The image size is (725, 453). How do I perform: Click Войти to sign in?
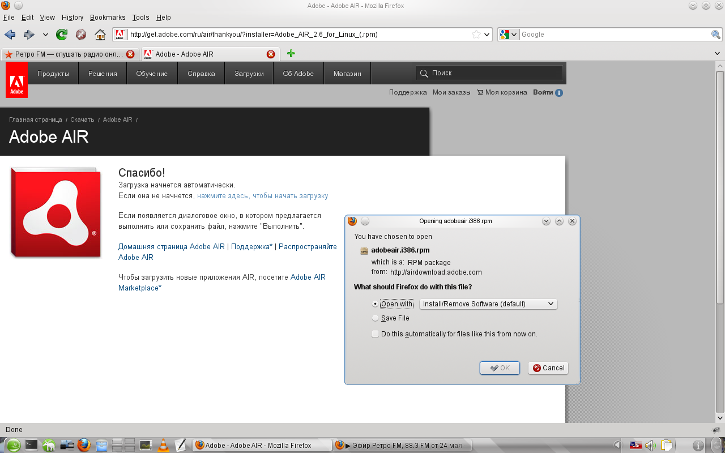point(543,92)
